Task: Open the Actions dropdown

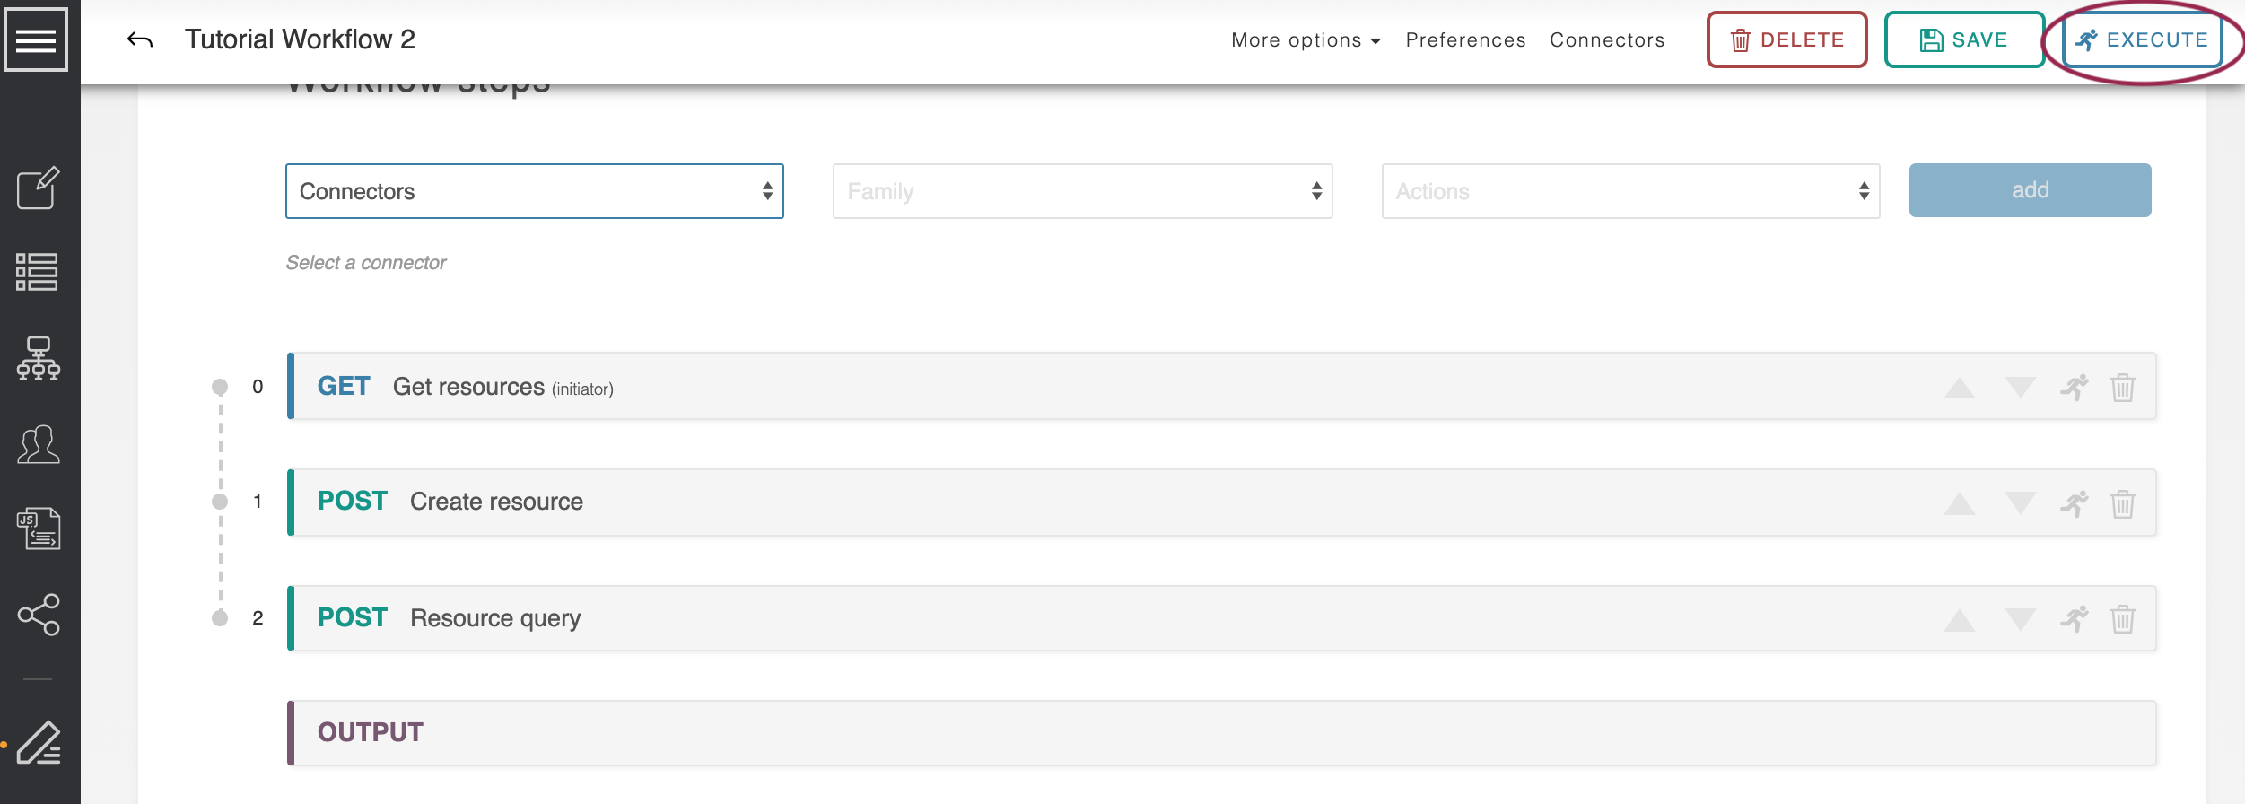Action: coord(1630,191)
